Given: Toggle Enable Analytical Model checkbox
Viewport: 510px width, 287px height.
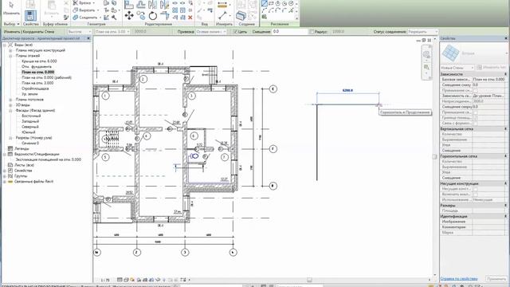Looking at the screenshot, I should pos(475,195).
